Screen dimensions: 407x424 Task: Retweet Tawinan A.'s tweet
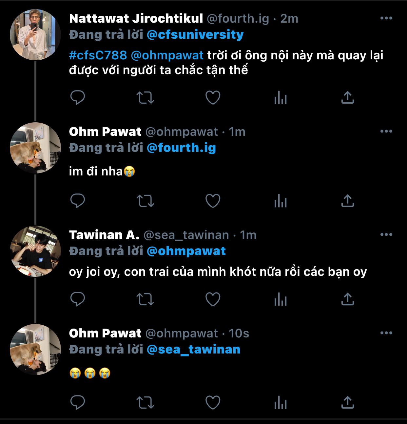tap(145, 299)
